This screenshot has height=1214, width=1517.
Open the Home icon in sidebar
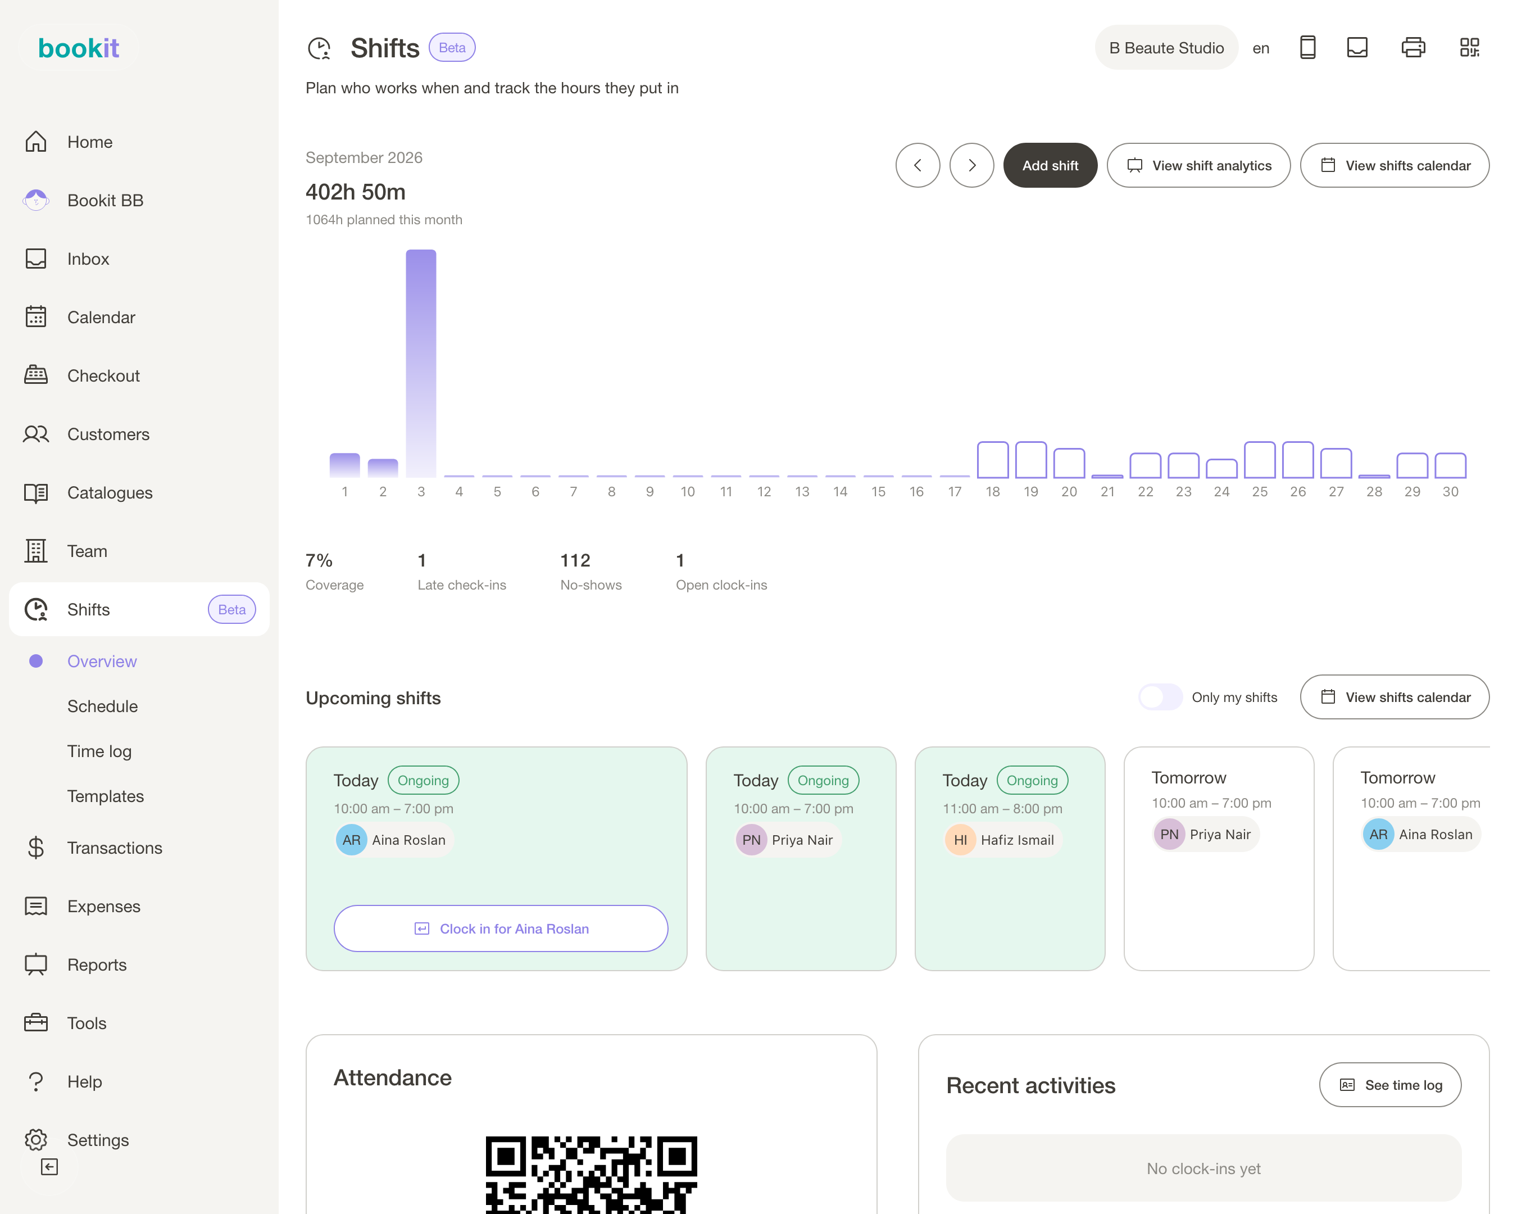[36, 142]
